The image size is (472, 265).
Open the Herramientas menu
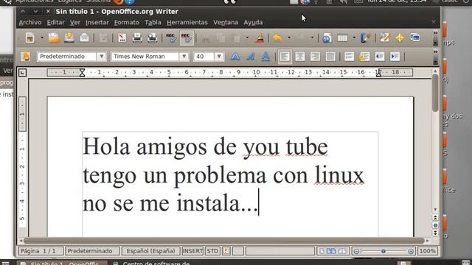click(x=187, y=23)
